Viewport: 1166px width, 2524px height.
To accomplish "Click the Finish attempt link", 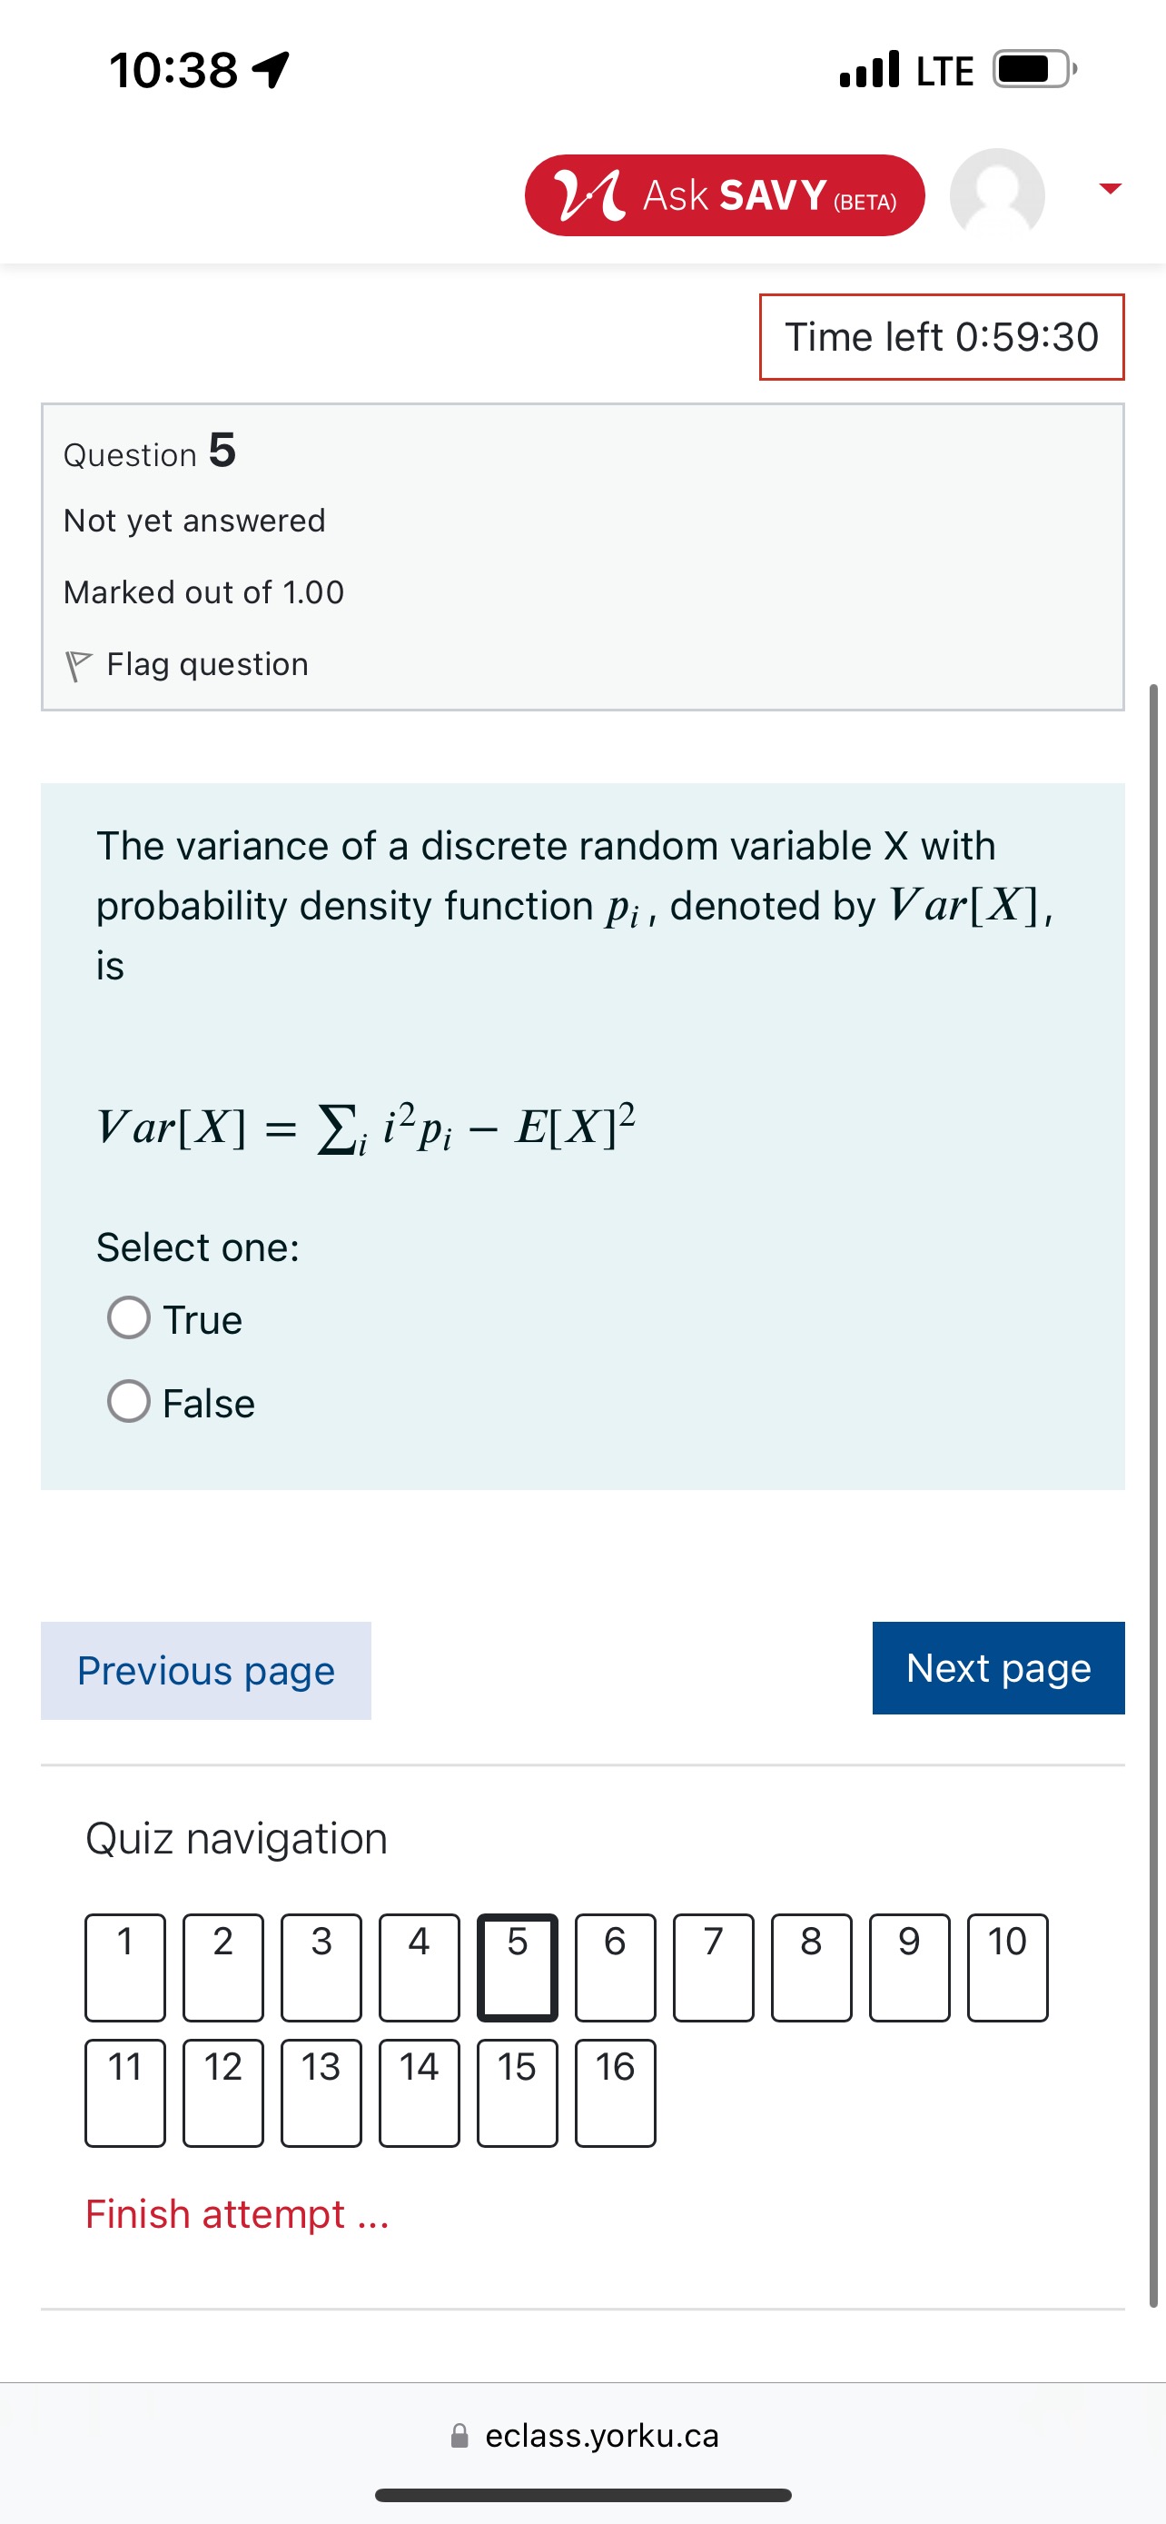I will pyautogui.click(x=237, y=2214).
